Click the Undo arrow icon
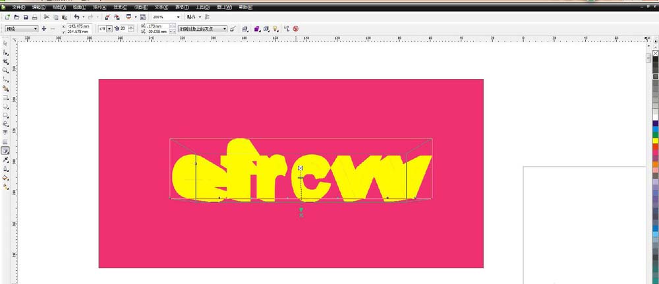This screenshot has height=284, width=659. point(76,16)
